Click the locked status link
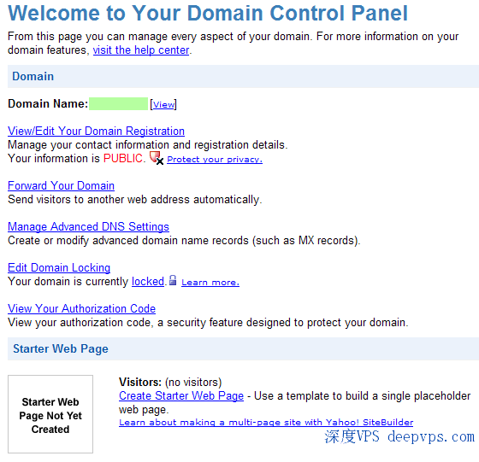This screenshot has width=479, height=462. click(148, 281)
